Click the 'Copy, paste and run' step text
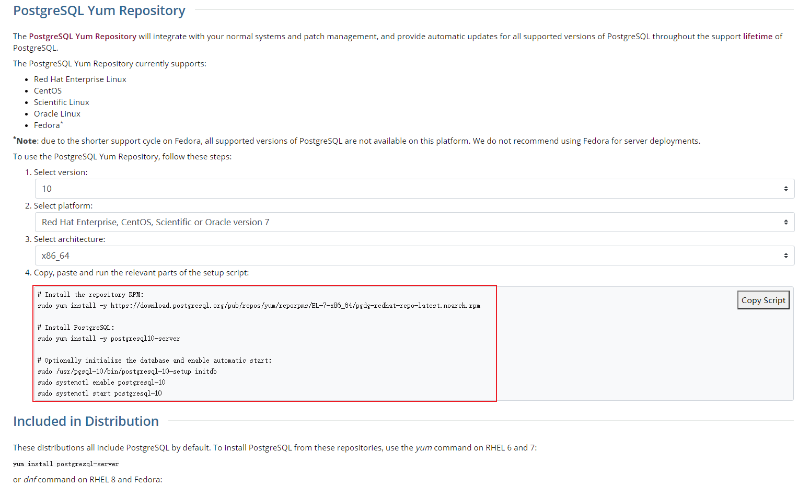The image size is (798, 486). click(142, 272)
